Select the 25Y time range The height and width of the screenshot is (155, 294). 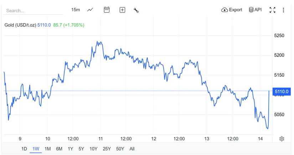[107, 149]
